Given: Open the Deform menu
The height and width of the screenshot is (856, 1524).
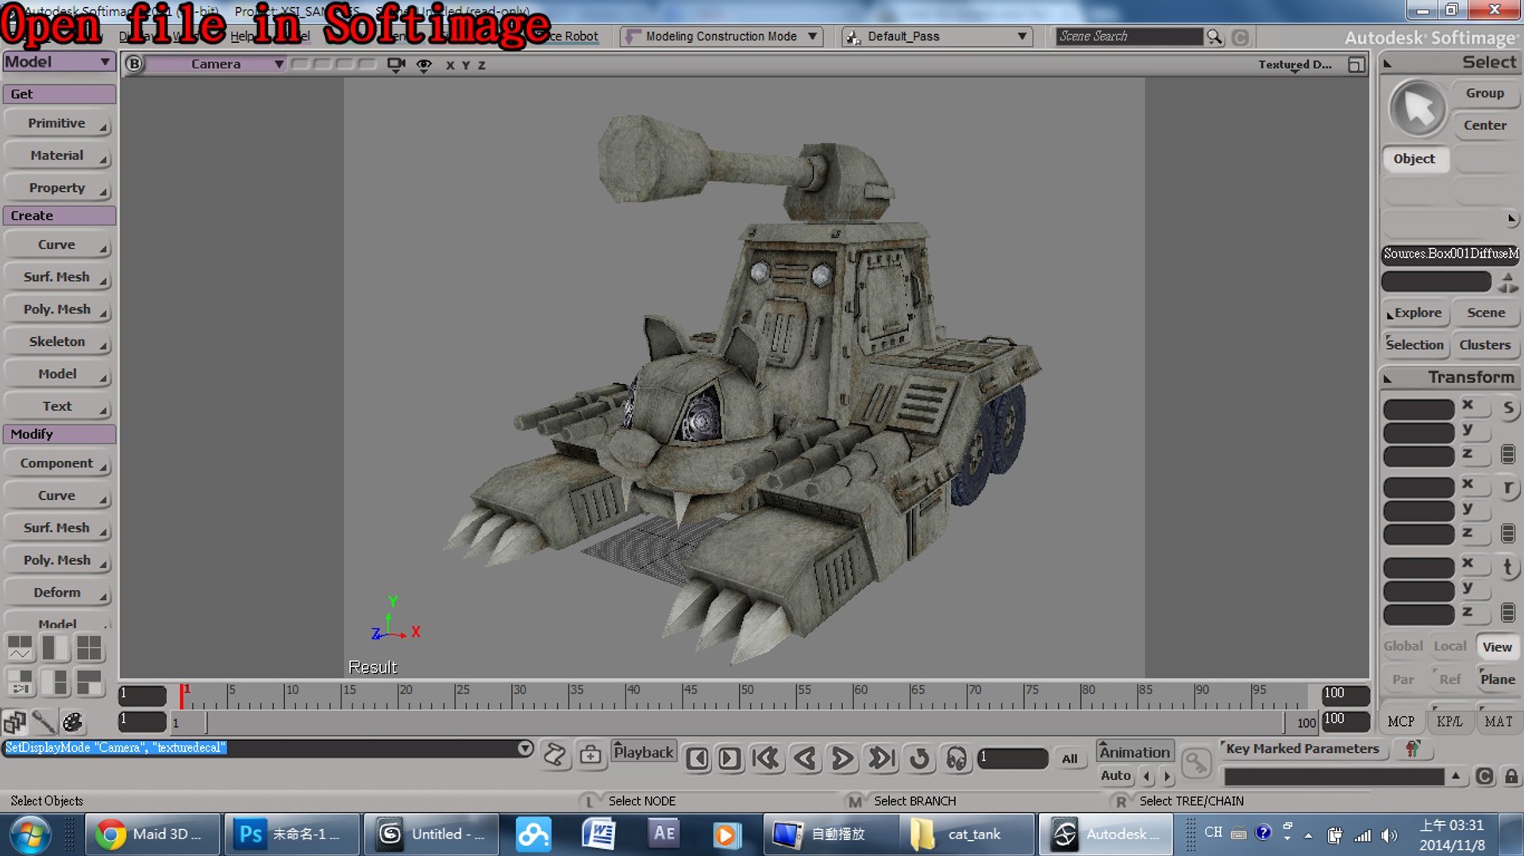Looking at the screenshot, I should [x=57, y=593].
